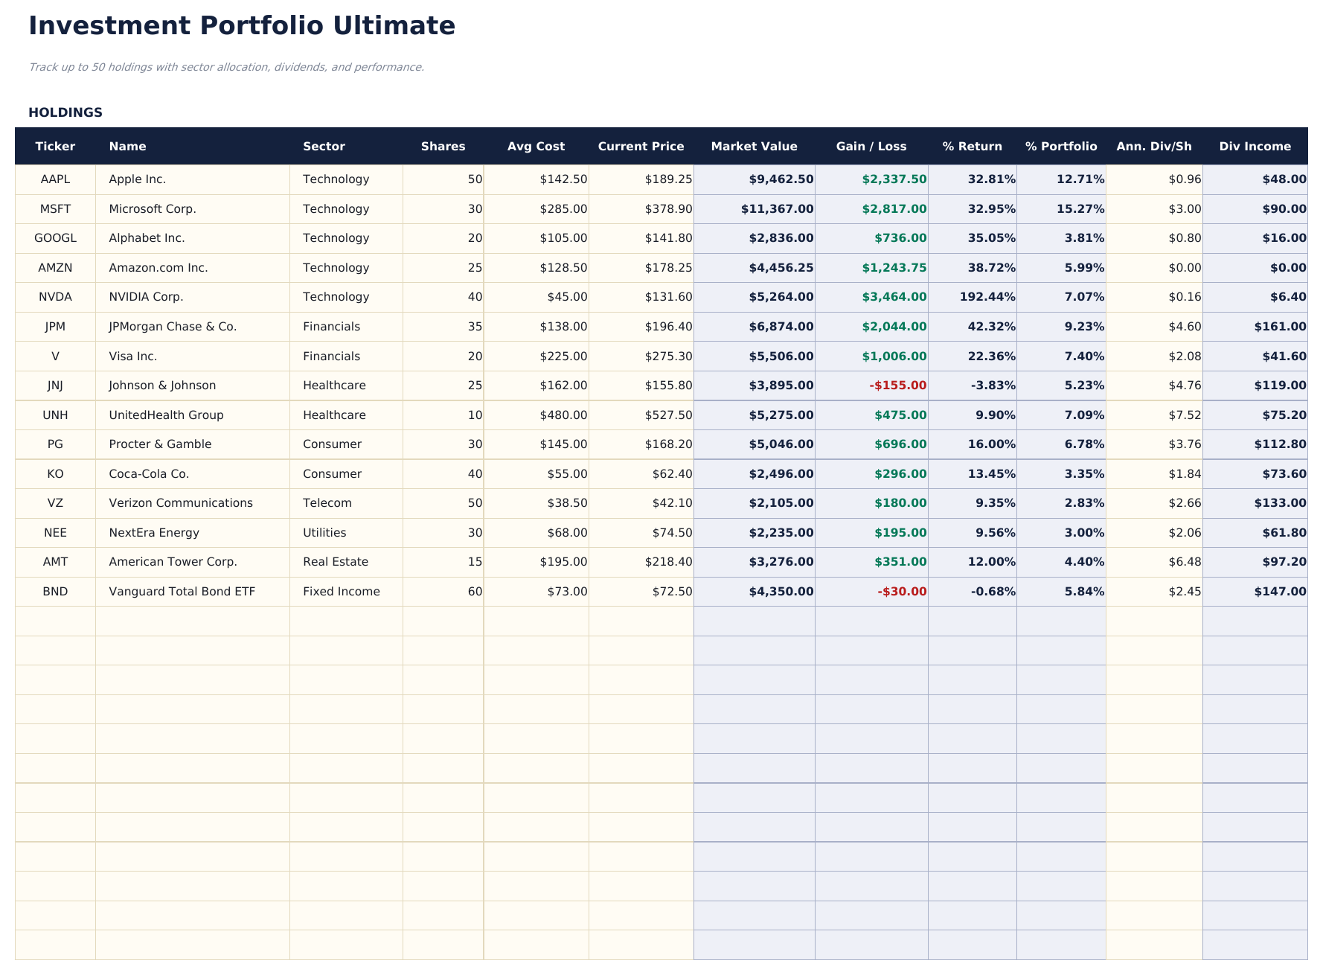This screenshot has height=975, width=1323.
Task: Select the Microsoft Corp. name cell
Action: pyautogui.click(x=153, y=209)
